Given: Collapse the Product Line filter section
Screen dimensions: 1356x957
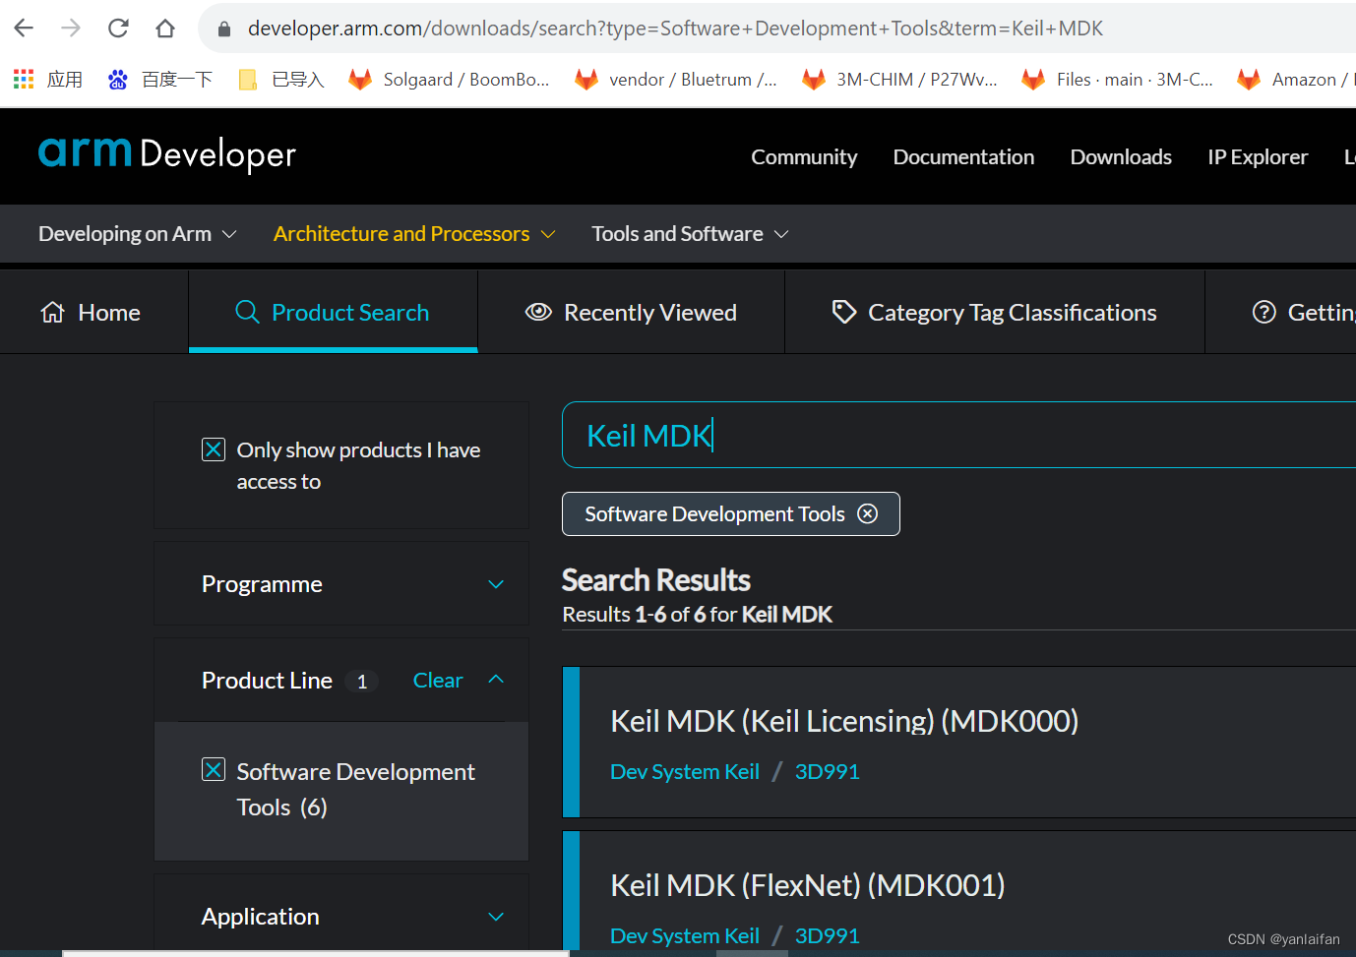Looking at the screenshot, I should 496,680.
